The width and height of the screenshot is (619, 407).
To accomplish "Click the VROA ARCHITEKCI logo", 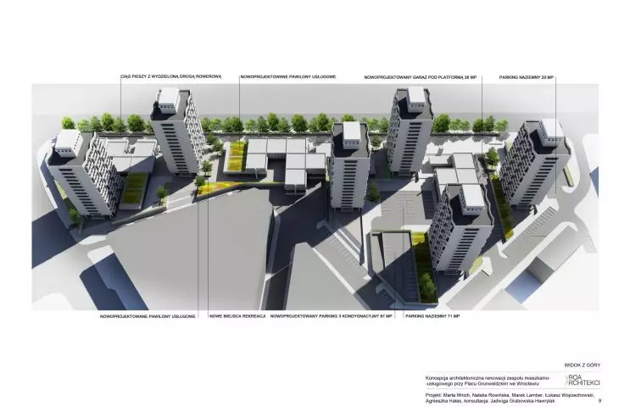I will tap(583, 380).
